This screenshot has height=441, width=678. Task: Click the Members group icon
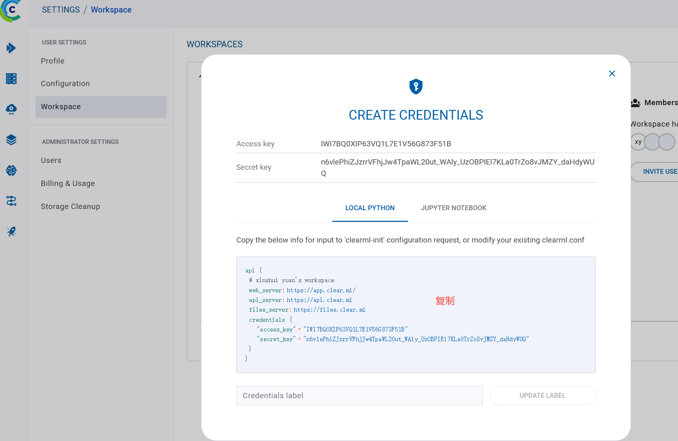[636, 103]
